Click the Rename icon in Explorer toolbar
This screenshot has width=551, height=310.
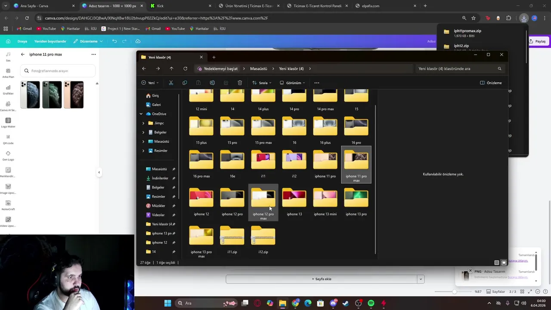pos(212,83)
